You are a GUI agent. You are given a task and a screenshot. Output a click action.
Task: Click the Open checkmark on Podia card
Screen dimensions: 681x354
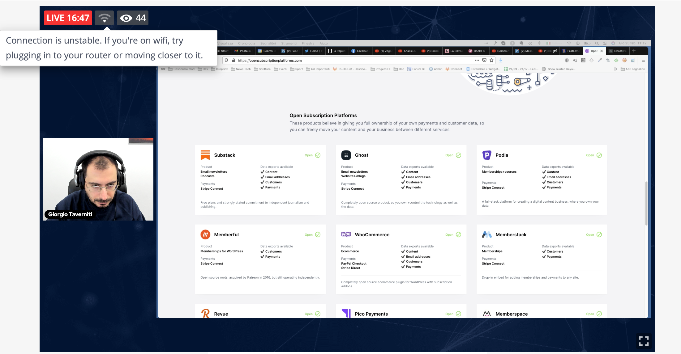[599, 155]
